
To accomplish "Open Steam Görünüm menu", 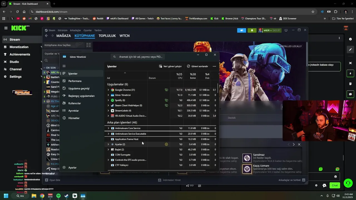I will (63, 30).
